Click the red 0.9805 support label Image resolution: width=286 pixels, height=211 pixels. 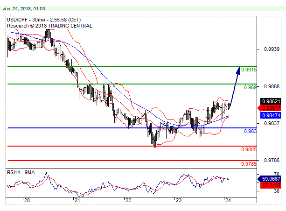[249, 149]
